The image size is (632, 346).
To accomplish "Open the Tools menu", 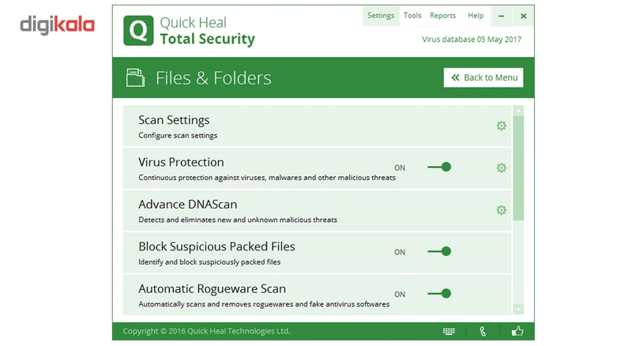I will click(x=412, y=16).
